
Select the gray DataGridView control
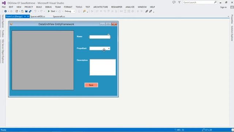[43, 60]
